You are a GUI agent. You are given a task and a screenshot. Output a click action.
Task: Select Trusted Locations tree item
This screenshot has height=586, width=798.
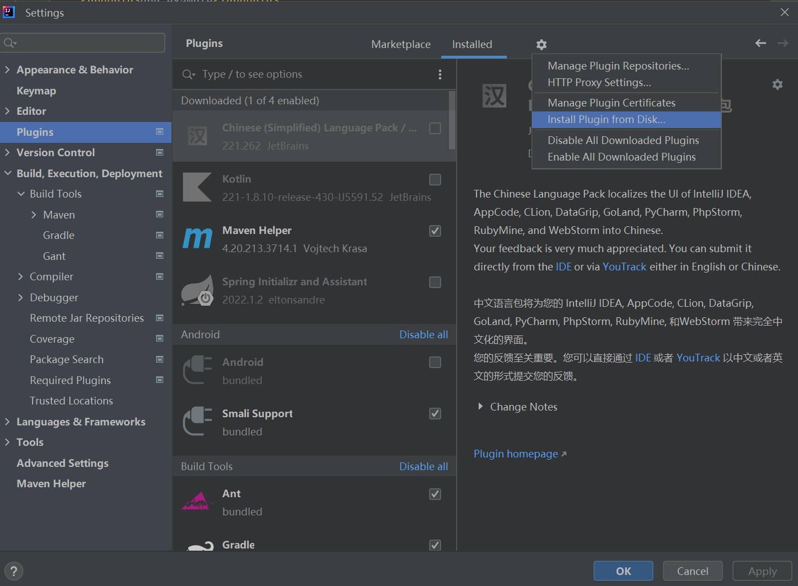(x=71, y=401)
